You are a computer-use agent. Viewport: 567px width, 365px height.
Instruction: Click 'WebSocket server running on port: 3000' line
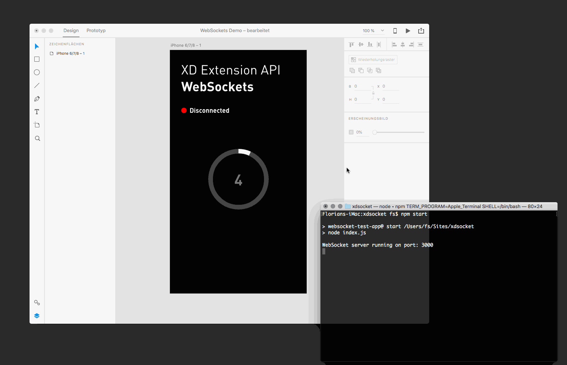378,245
